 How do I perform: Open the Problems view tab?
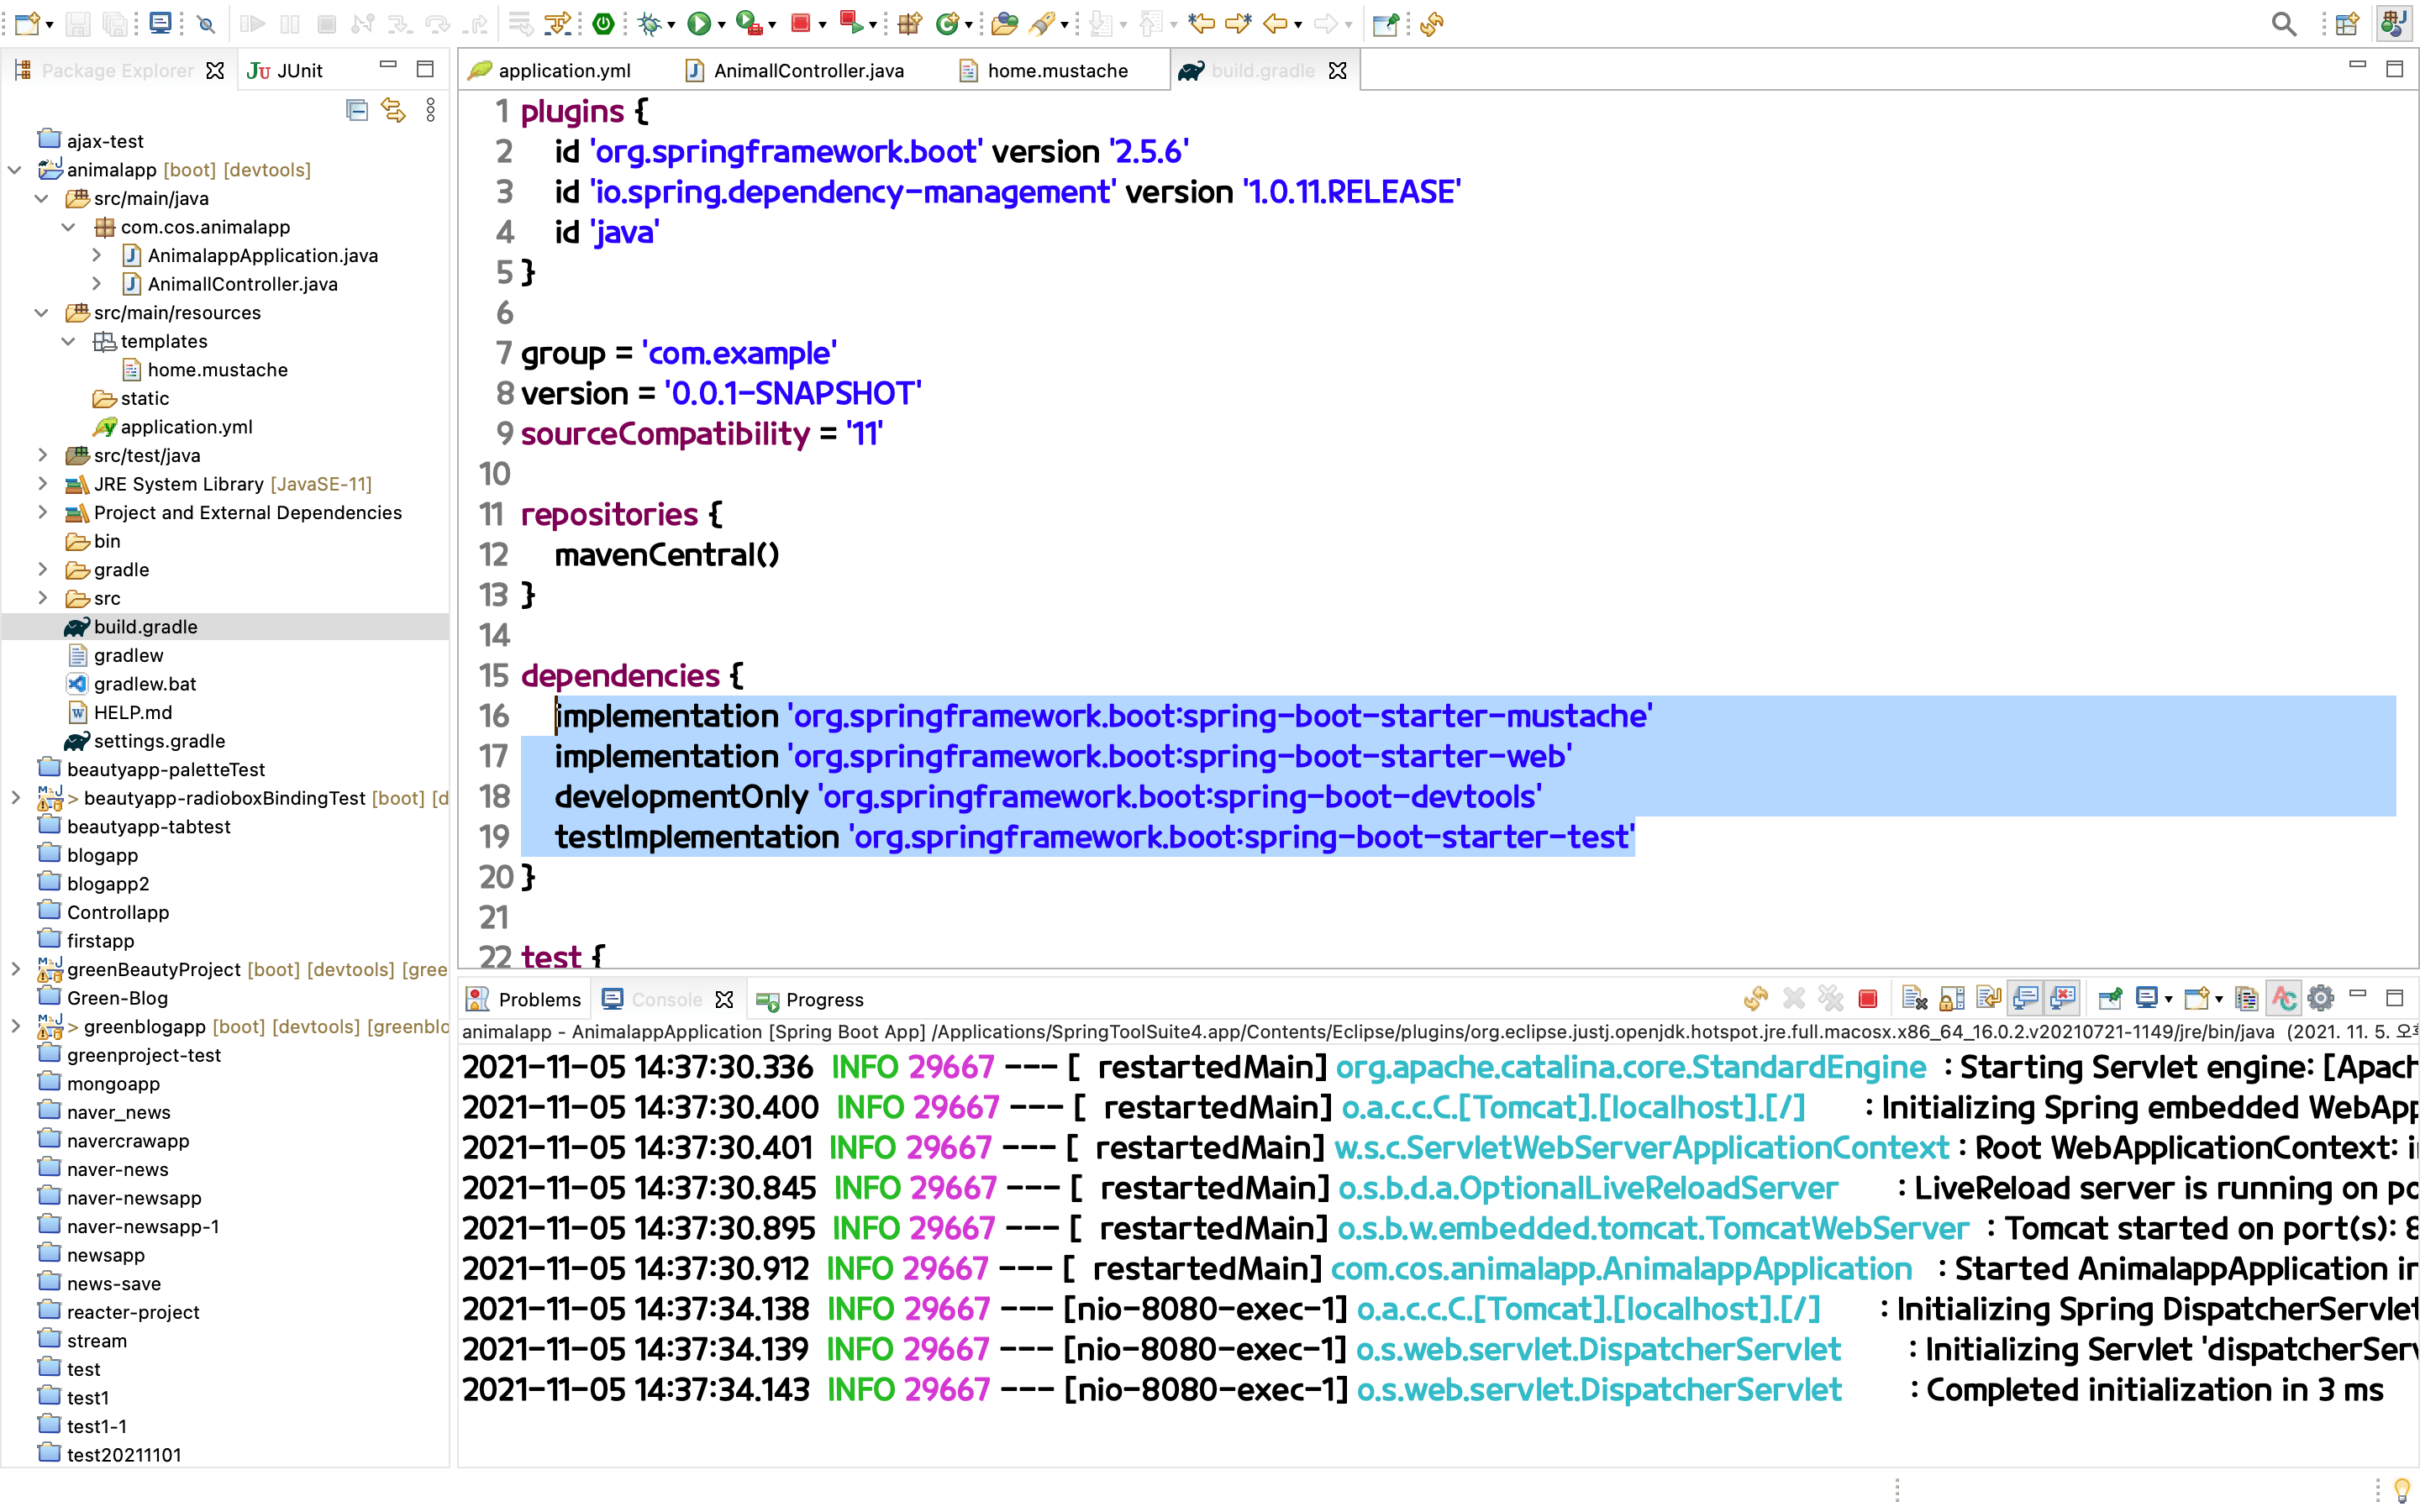524,999
